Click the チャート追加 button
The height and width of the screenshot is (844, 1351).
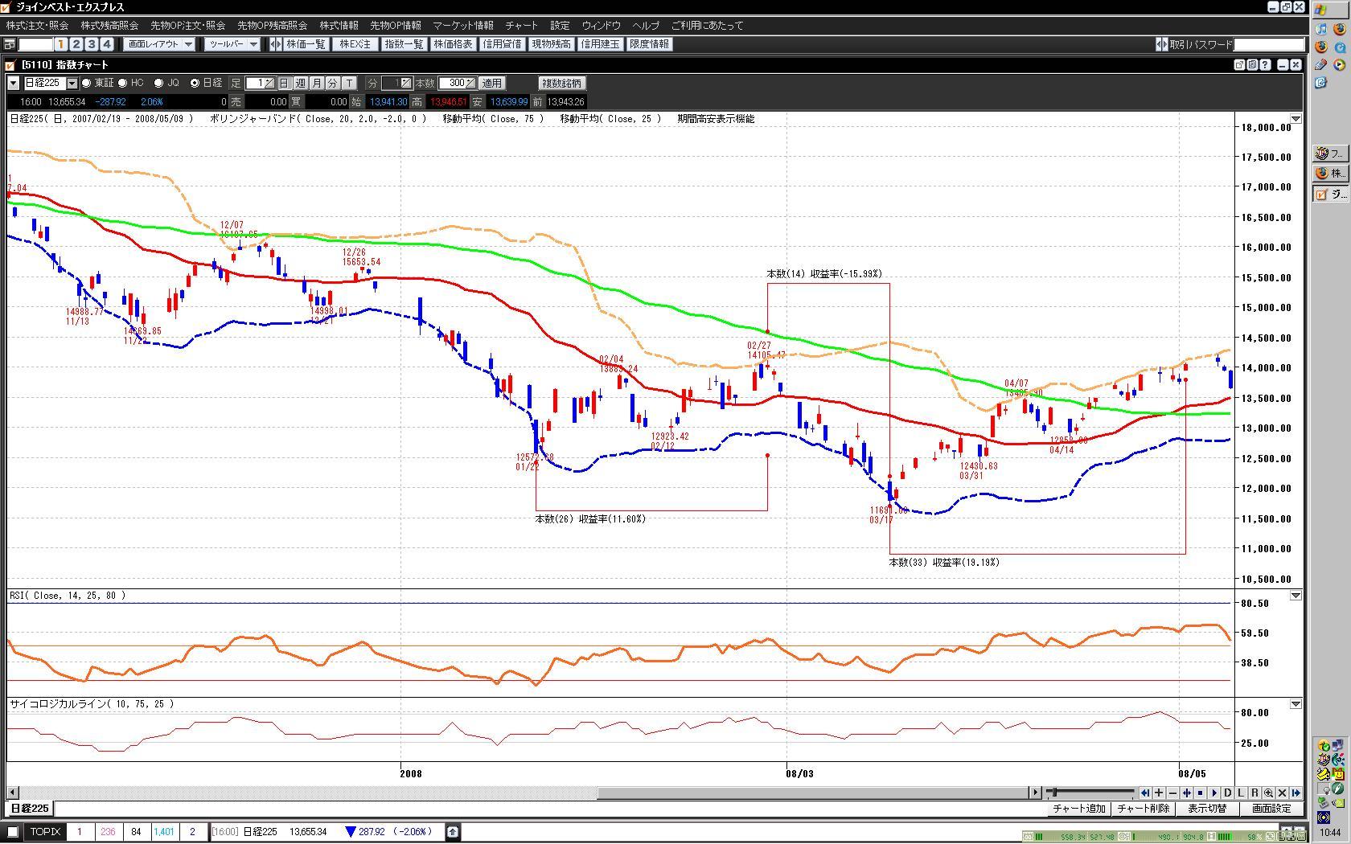click(1079, 809)
